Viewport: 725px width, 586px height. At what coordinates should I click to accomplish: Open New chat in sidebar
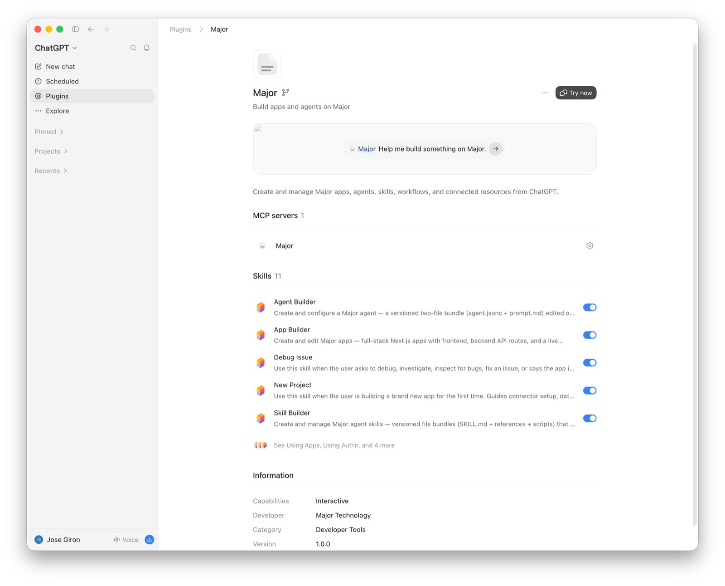[92, 66]
